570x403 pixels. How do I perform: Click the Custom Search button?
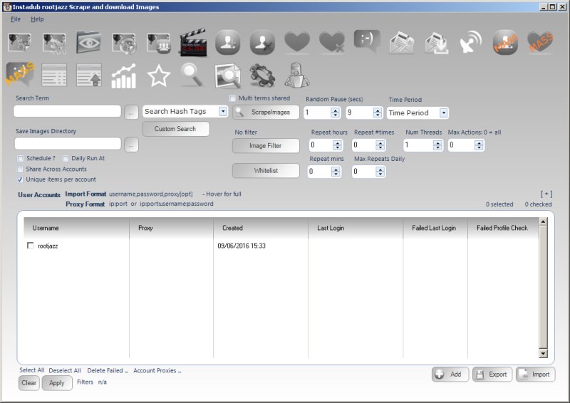(x=175, y=129)
